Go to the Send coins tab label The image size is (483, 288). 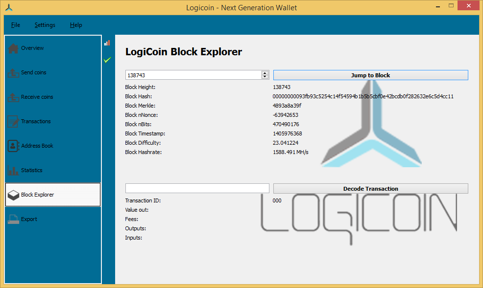[x=34, y=72]
